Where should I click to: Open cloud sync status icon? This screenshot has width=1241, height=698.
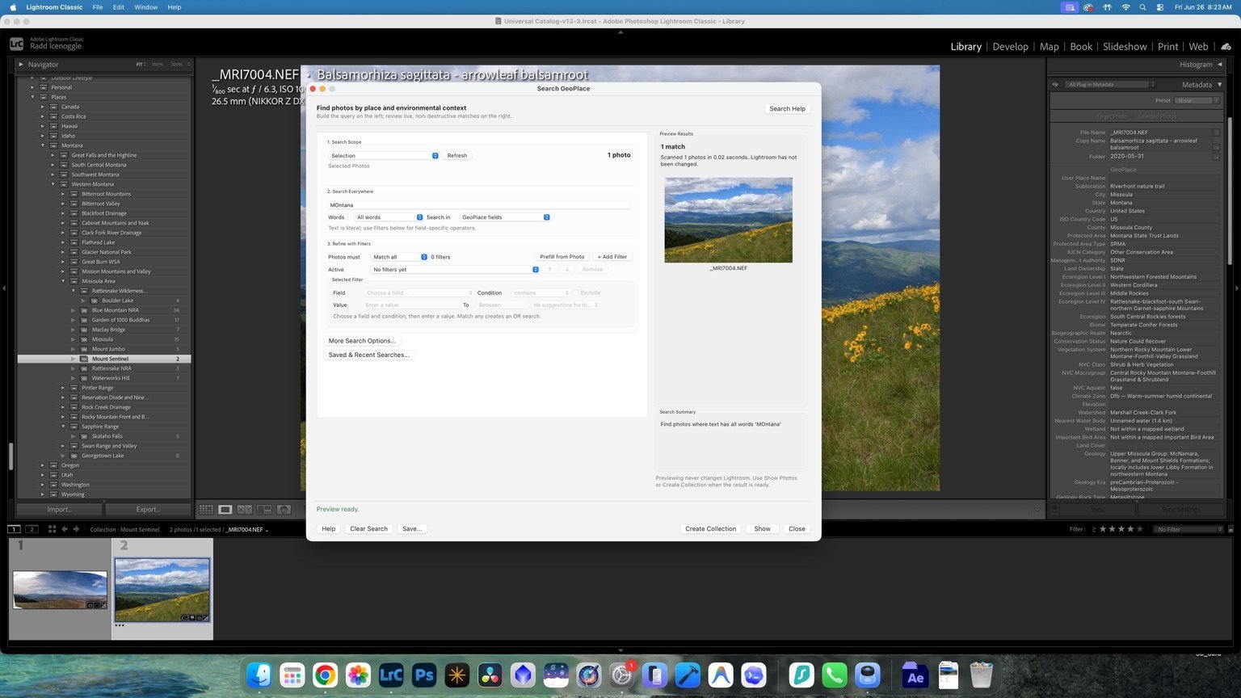pos(1226,46)
